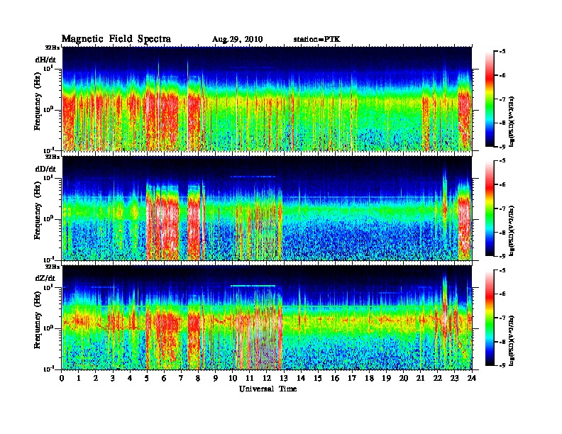Click hour "24" on the time axis
Image resolution: width=562 pixels, height=434 pixels.
(472, 378)
